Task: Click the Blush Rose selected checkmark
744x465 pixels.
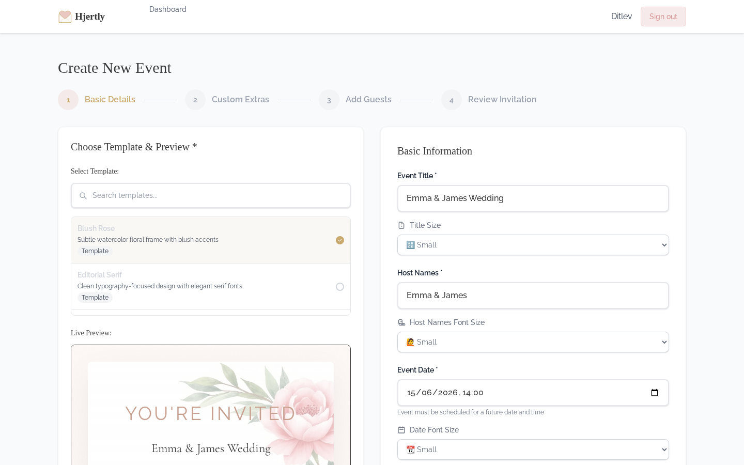Action: point(340,240)
